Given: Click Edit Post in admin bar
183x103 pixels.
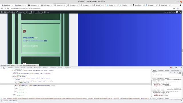Looking at the screenshot, I should click(x=45, y=12).
